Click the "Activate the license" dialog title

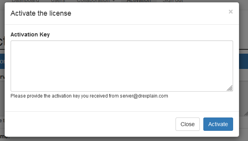click(x=41, y=13)
